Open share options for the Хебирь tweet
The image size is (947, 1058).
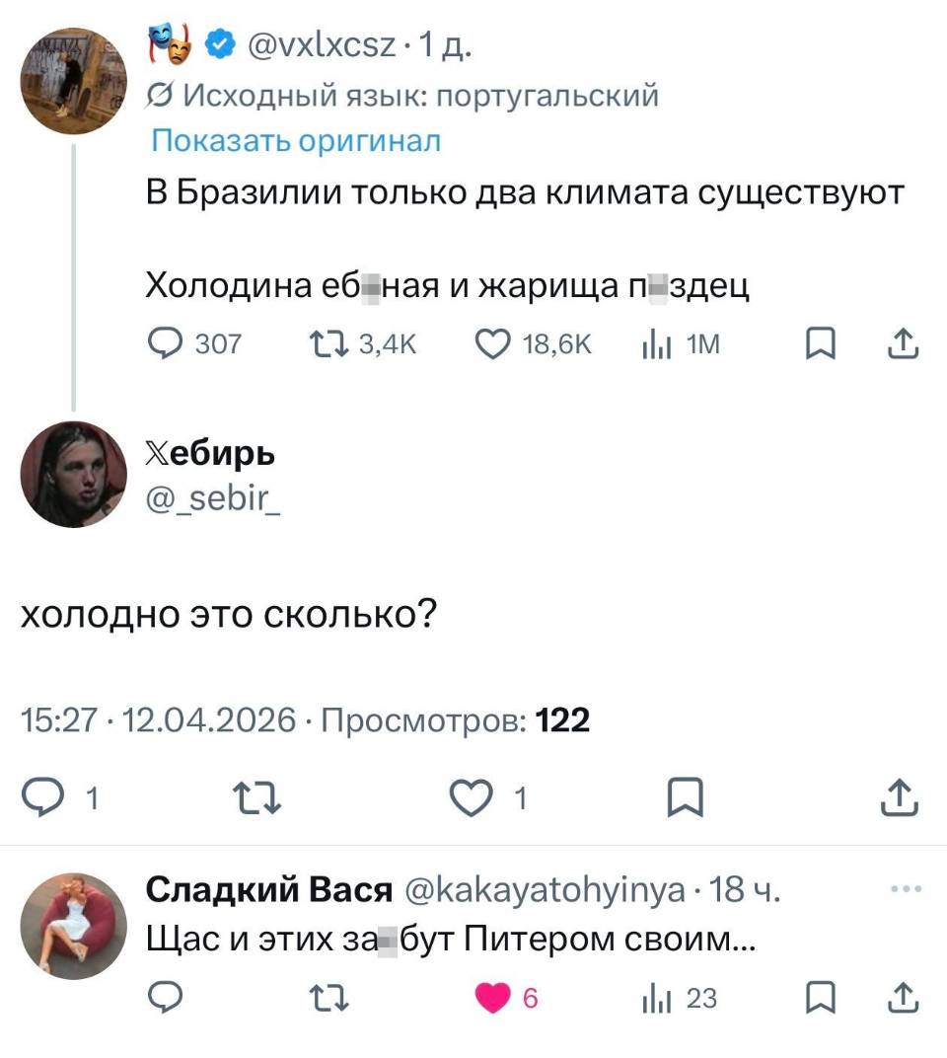coord(900,795)
